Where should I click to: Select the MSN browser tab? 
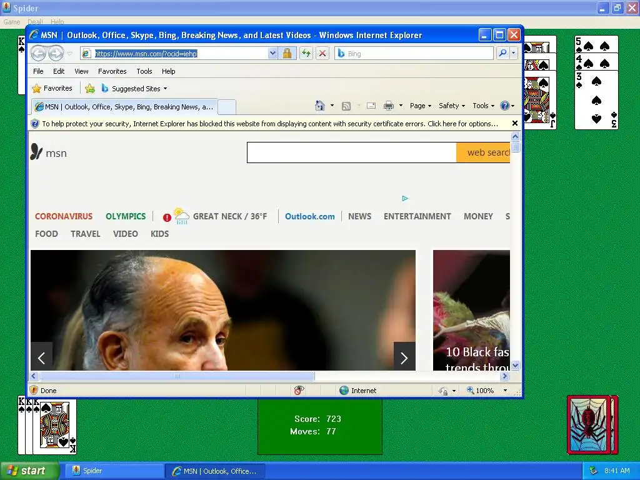124,107
